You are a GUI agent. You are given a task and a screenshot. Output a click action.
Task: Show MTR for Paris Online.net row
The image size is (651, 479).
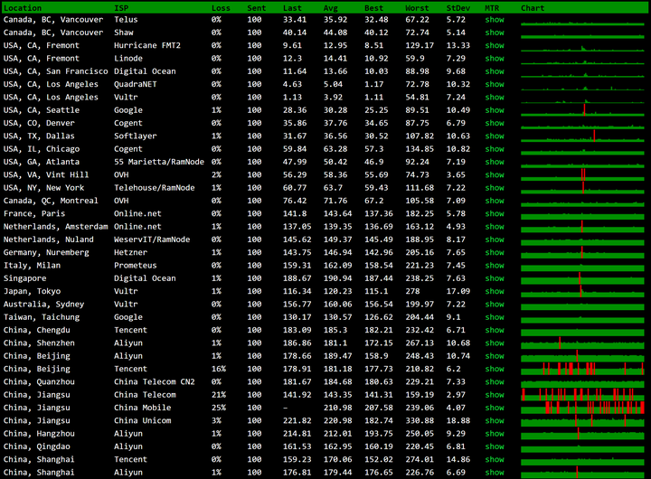tap(495, 213)
